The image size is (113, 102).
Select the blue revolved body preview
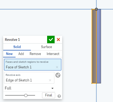(x=99, y=46)
